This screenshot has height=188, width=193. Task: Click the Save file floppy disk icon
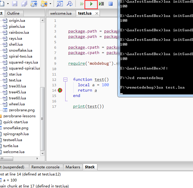(x=14, y=4)
